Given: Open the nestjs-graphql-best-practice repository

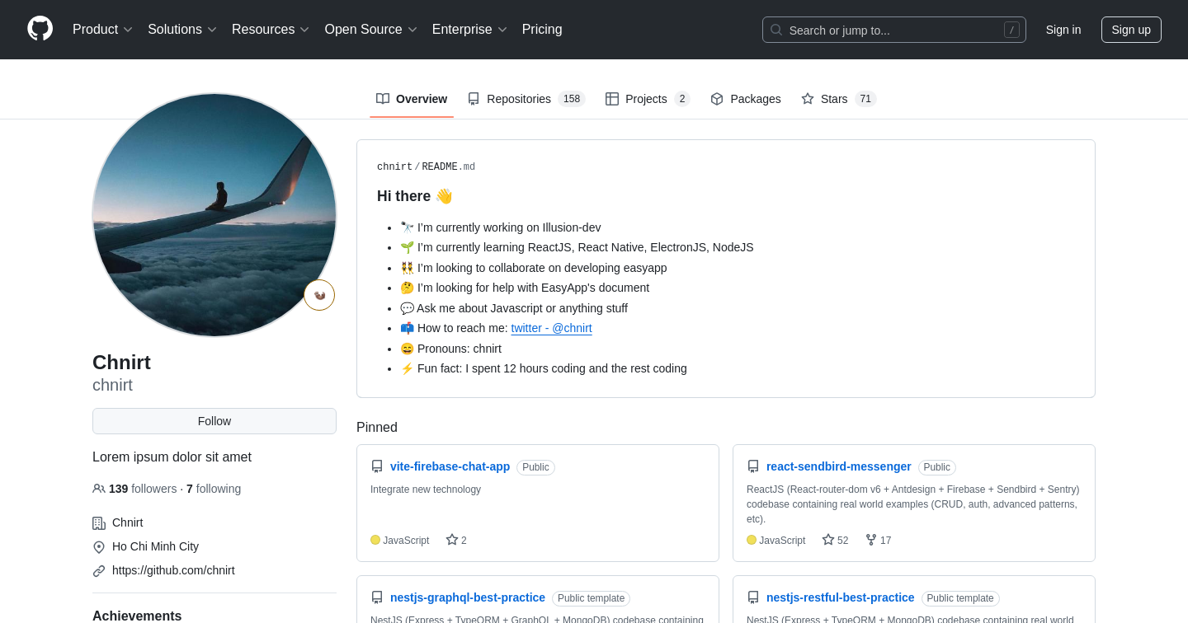Looking at the screenshot, I should pos(468,597).
